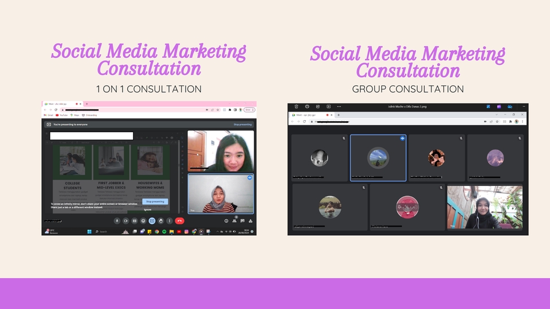
Task: Turn off camera in the 1 on 1 Meet call
Action: tap(125, 221)
